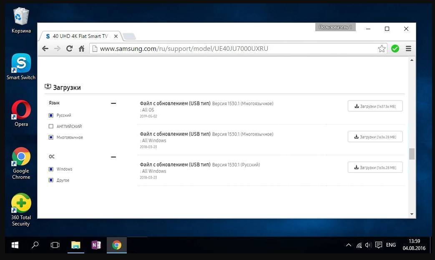The width and height of the screenshot is (435, 260).
Task: Close the 40 UHD 4K Flat Smart TV tab
Action: [x=116, y=36]
